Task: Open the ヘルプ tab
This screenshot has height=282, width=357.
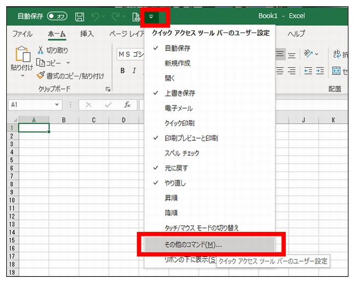Action: point(296,34)
